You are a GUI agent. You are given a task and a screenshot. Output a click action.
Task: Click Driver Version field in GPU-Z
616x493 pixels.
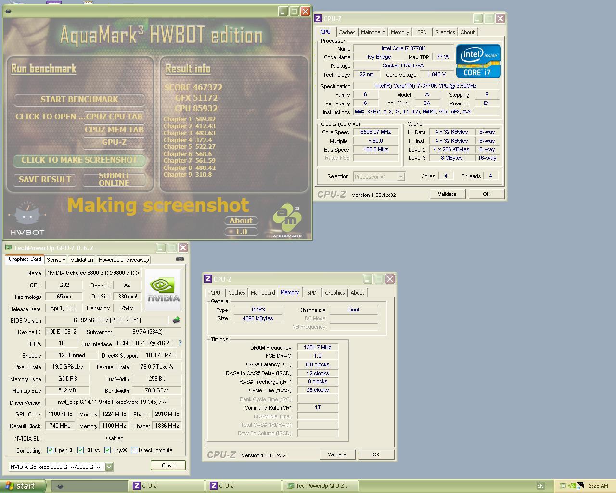coord(114,402)
